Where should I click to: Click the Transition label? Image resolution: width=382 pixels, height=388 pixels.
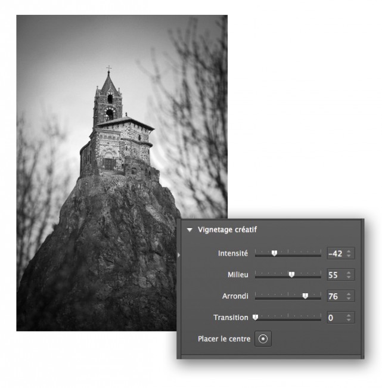[231, 318]
